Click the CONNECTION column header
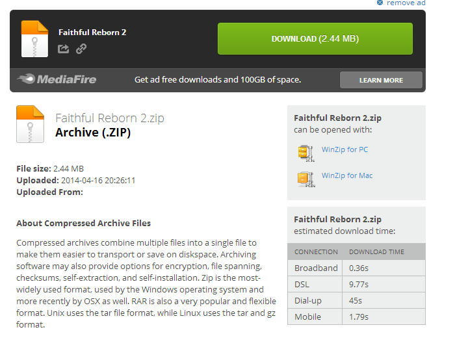Screen dimensions: 455x349 click(316, 252)
